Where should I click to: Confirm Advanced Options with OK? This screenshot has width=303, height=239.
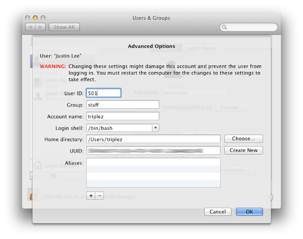click(249, 211)
